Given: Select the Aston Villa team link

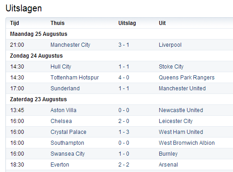Looking at the screenshot, I should coord(63,110).
